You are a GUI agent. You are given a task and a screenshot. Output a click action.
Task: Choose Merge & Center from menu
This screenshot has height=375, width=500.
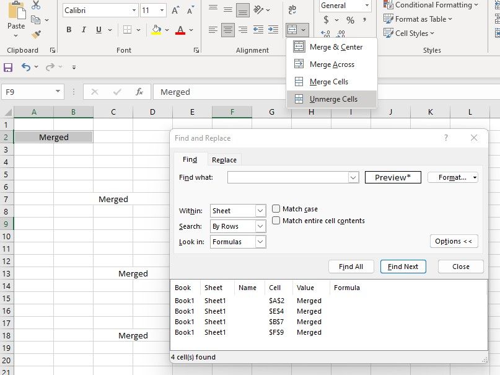click(331, 47)
